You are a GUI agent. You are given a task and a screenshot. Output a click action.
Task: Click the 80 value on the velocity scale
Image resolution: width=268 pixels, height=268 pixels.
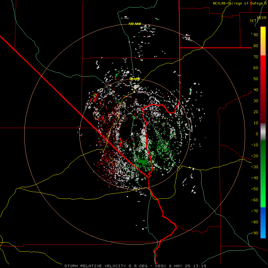click(256, 46)
